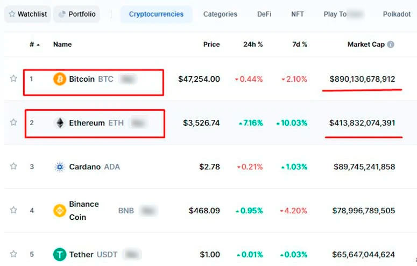The height and width of the screenshot is (266, 417).
Task: Click the Cardano logo icon
Action: point(60,167)
